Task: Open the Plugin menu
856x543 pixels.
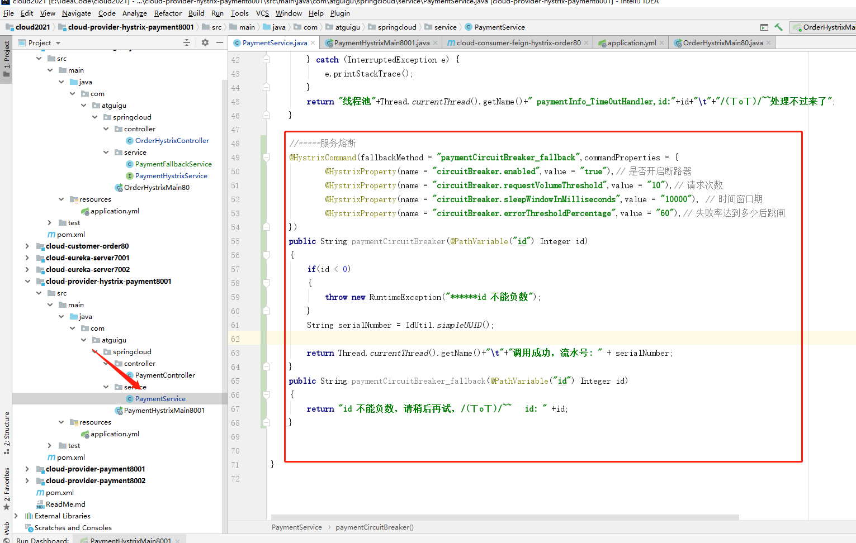Action: pyautogui.click(x=340, y=13)
